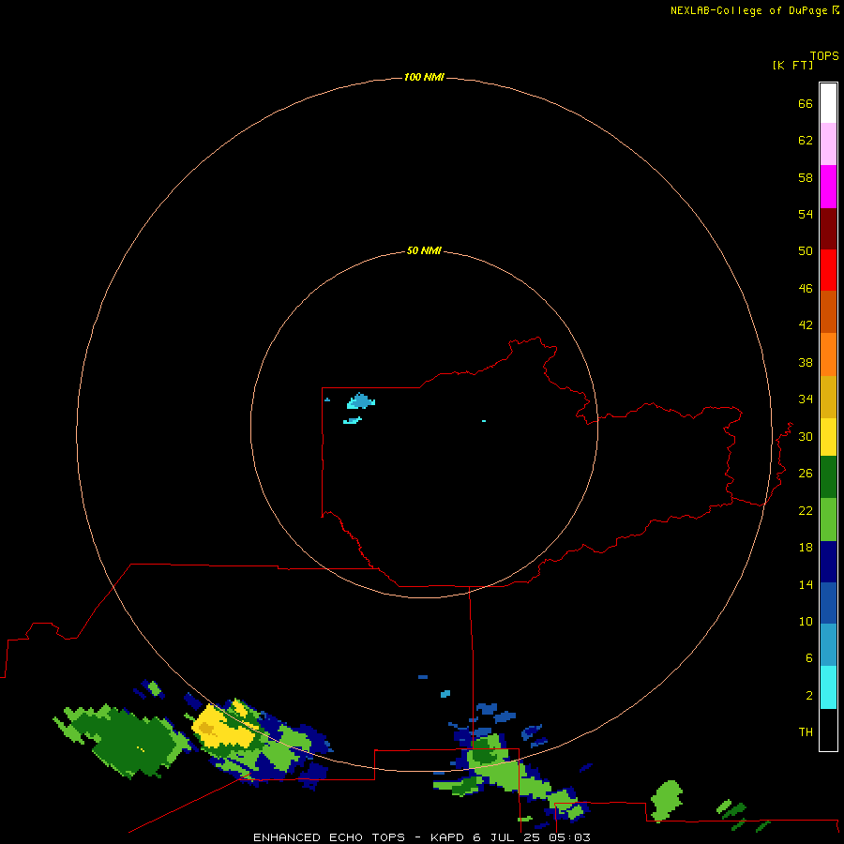Select the dark red (maroon) legend swatch
This screenshot has width=844, height=844.
pyautogui.click(x=828, y=228)
